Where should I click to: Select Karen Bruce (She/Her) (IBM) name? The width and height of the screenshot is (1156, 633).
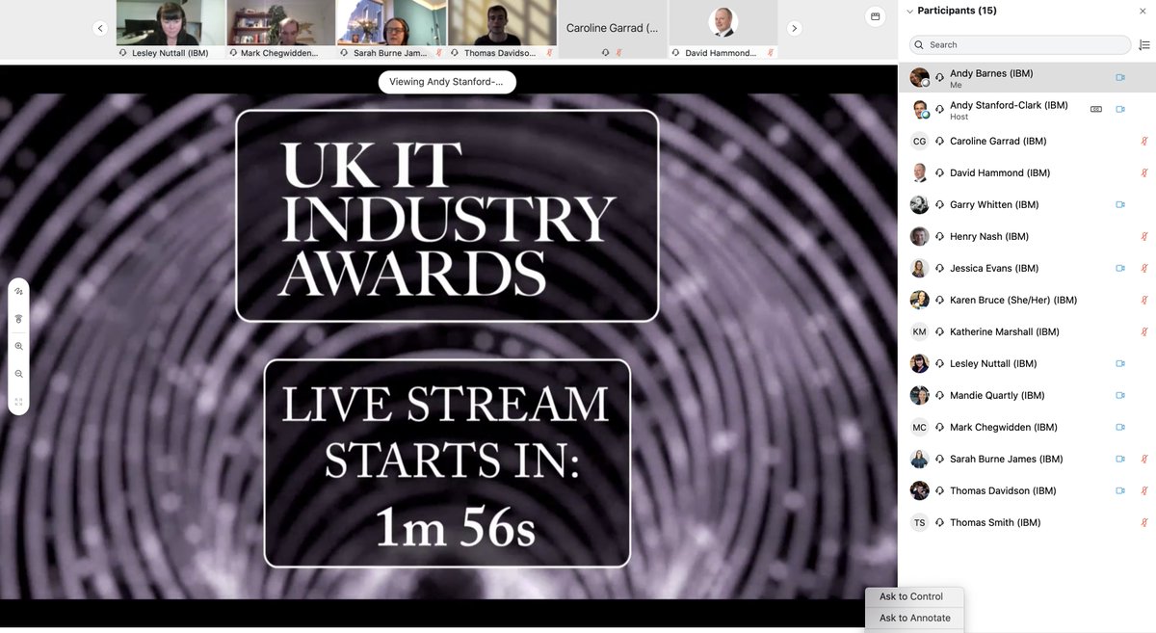tap(1013, 300)
